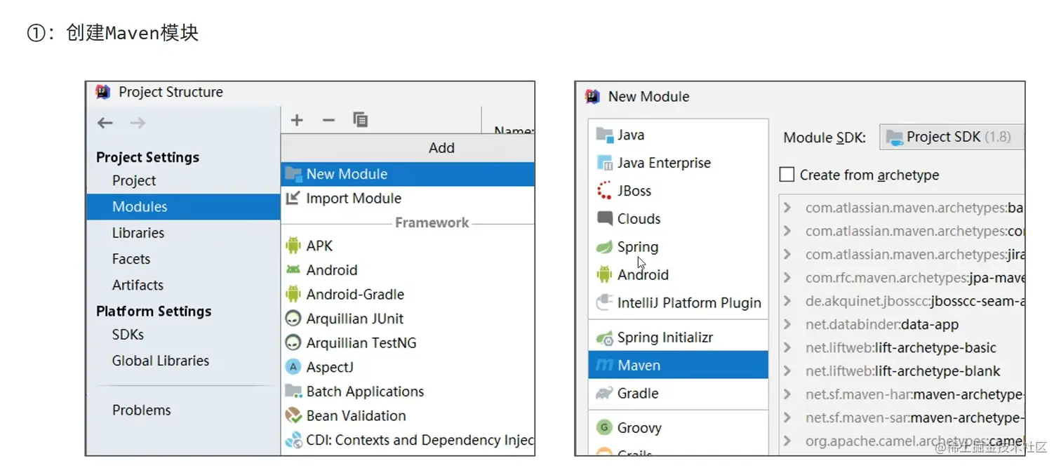1061x468 pixels.
Task: Expand net.liftweb:lift-archetype-basic archetype
Action: 787,348
